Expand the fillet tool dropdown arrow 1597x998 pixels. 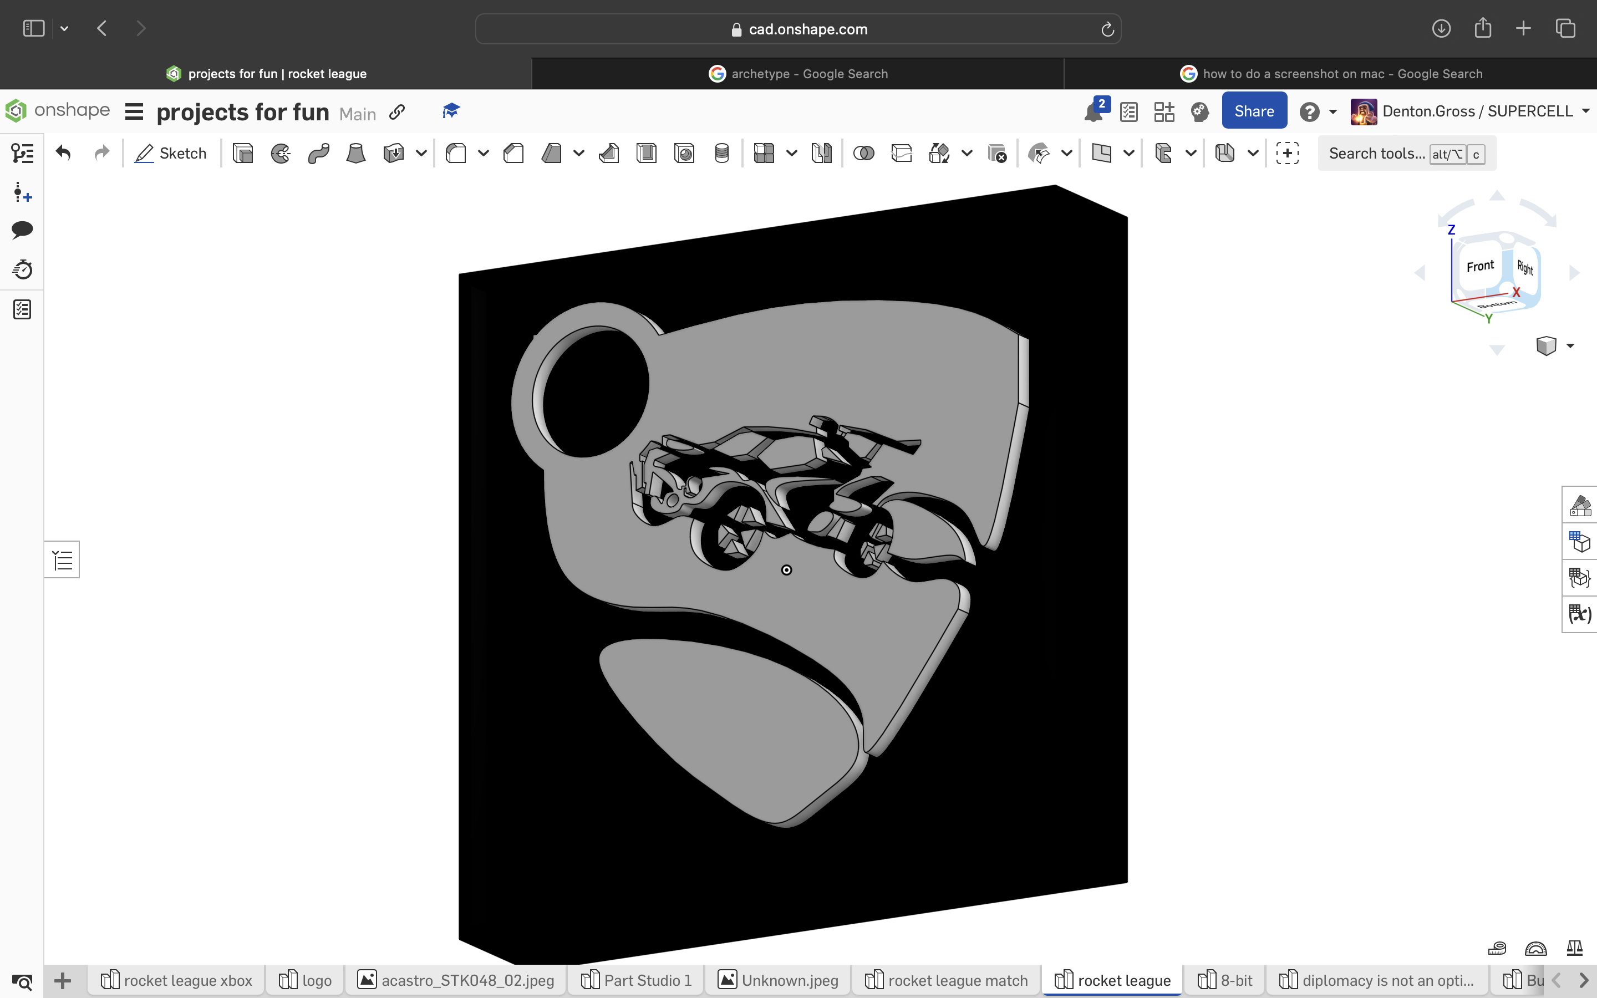coord(483,154)
